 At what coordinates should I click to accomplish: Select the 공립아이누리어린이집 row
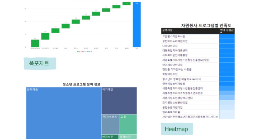click(x=198, y=41)
